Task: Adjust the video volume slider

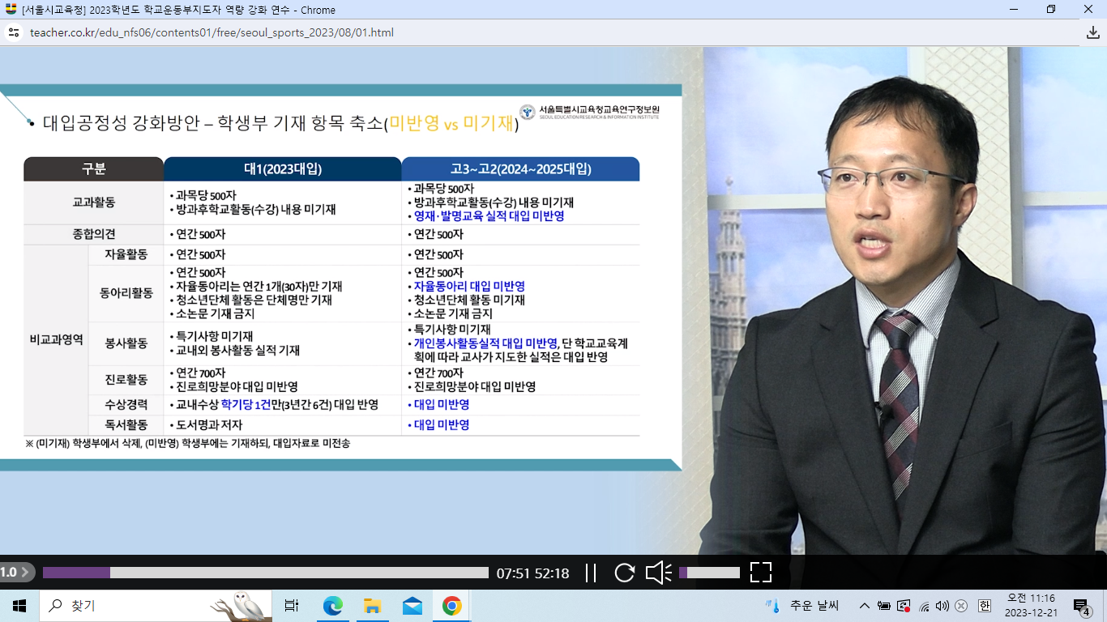Action: 709,573
